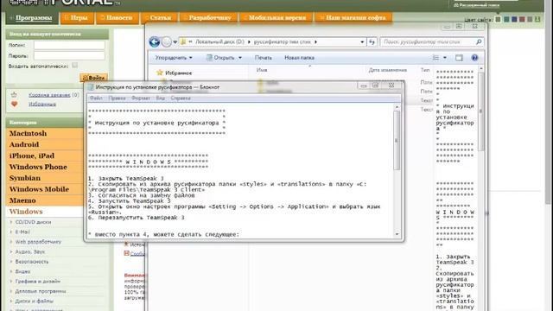The width and height of the screenshot is (553, 311).
Task: Click into the Пароль input field
Action: 69,55
